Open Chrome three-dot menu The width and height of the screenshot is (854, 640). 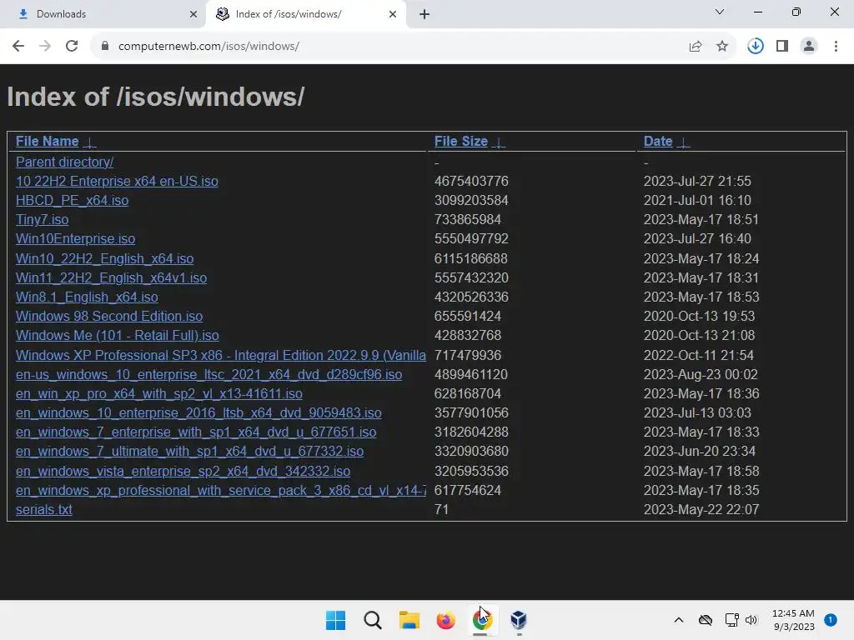click(x=836, y=47)
